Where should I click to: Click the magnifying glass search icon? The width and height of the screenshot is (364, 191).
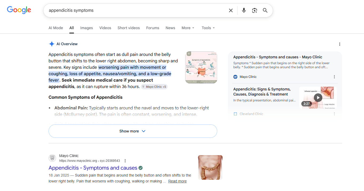265,10
